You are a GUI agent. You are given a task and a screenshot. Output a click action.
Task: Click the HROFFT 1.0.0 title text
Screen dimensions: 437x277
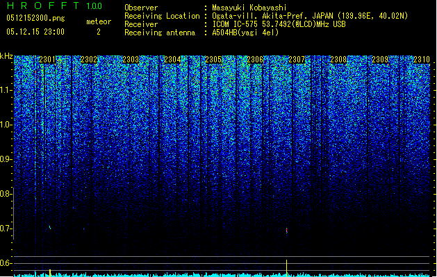coord(54,6)
